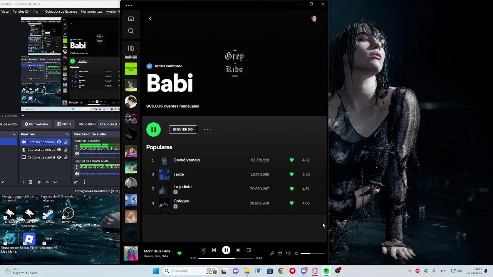
Task: Expand hidden system tray icons chevron
Action: [409, 271]
